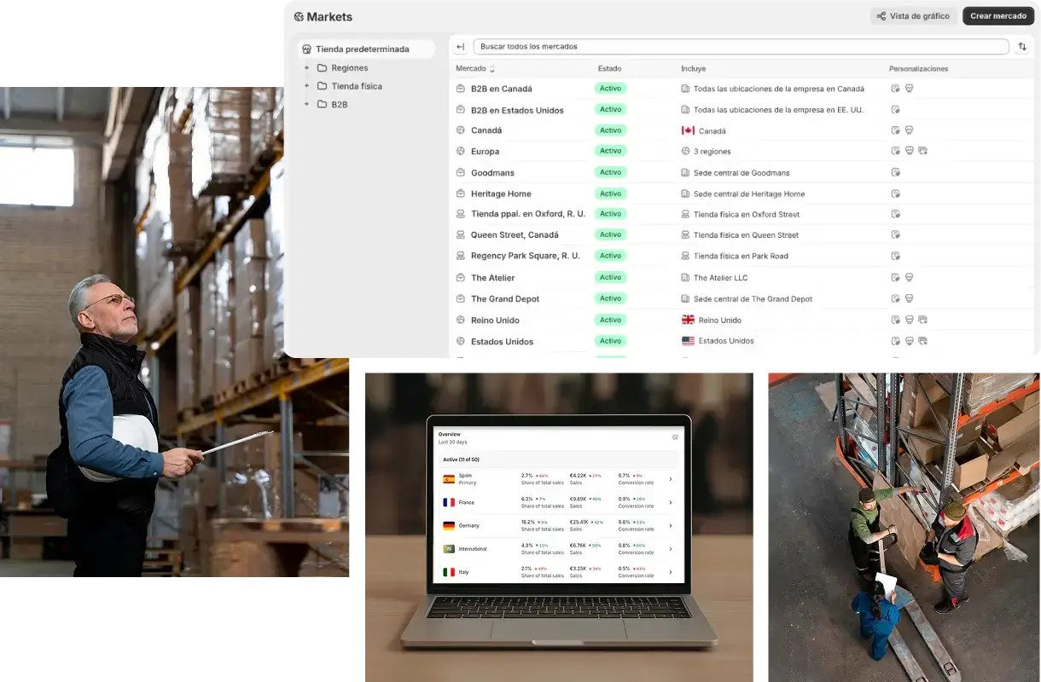
Task: Click the Germany flag on laptop overview
Action: [448, 526]
